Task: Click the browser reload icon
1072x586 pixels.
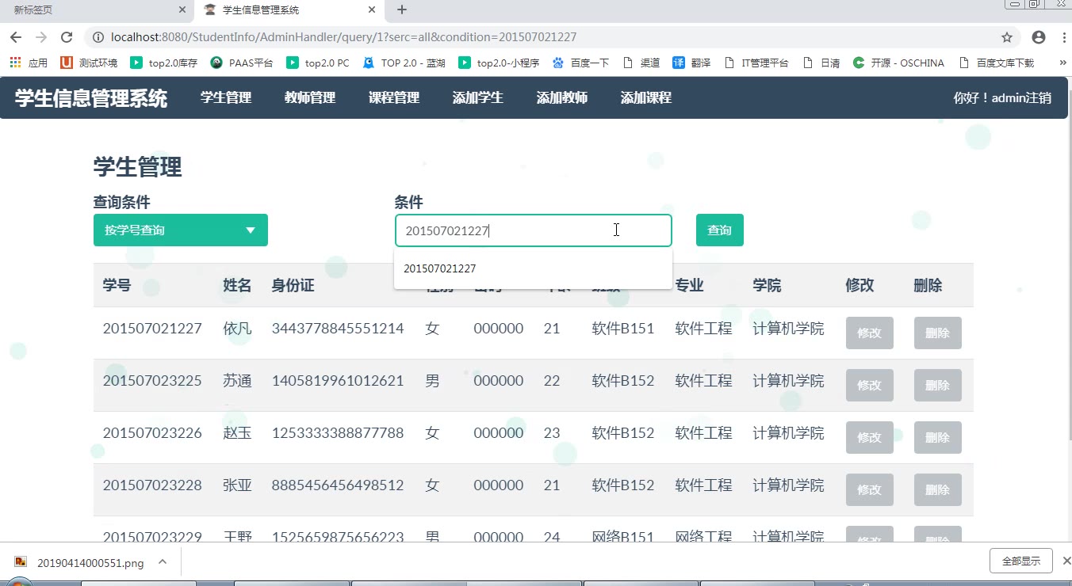Action: pyautogui.click(x=67, y=37)
